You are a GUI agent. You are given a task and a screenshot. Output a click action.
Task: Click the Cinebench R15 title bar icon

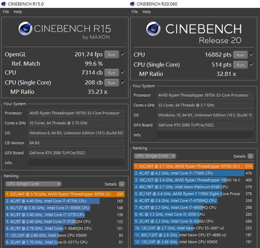pyautogui.click(x=3, y=4)
